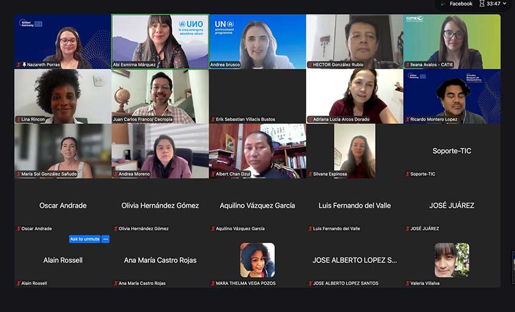Click Valeria Villalva's profile photo
This screenshot has height=312, width=515.
tap(452, 260)
